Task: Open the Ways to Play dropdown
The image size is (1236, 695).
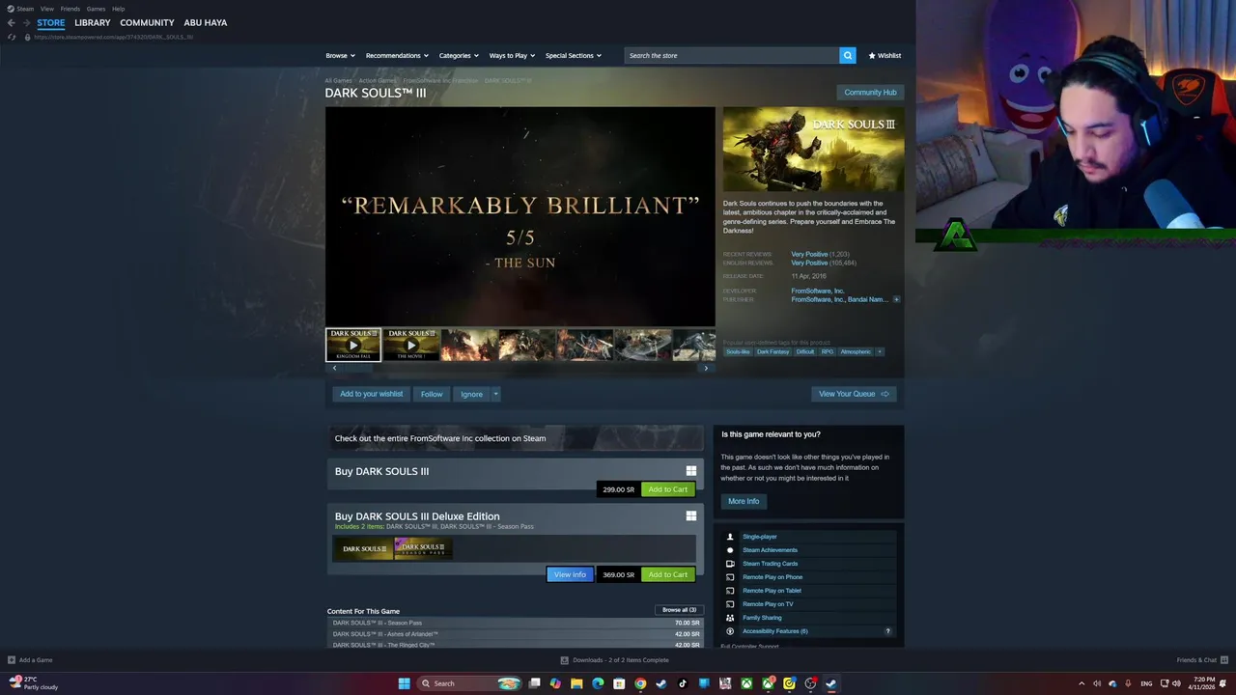Action: point(512,55)
